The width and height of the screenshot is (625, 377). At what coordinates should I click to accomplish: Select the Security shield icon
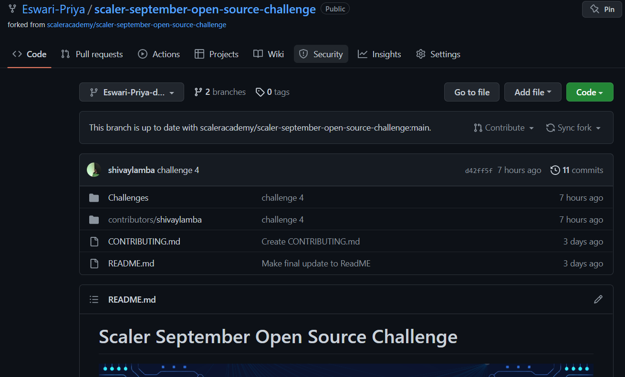[x=303, y=54]
